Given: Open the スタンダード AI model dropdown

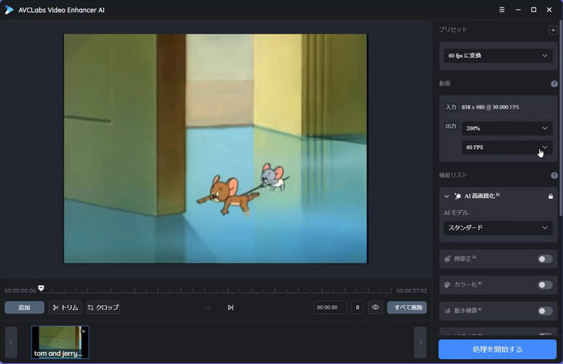Looking at the screenshot, I should click(x=498, y=228).
